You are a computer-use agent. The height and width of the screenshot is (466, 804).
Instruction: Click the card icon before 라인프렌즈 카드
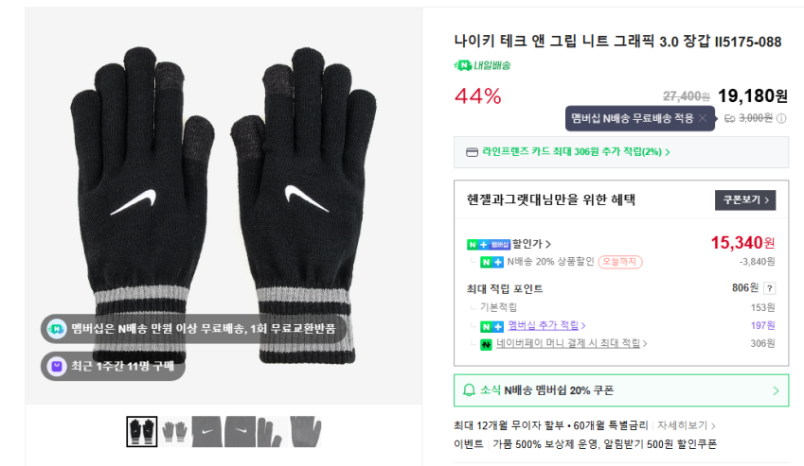point(472,152)
